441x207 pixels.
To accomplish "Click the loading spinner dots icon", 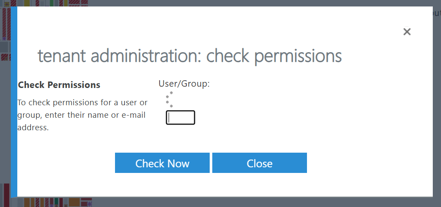I will click(x=170, y=99).
